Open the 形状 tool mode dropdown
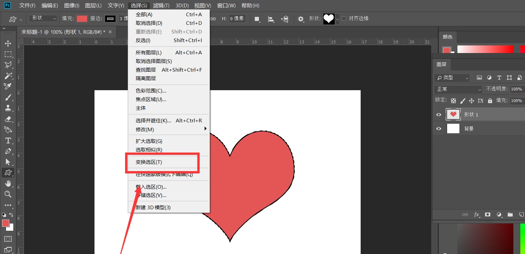 pyautogui.click(x=43, y=19)
